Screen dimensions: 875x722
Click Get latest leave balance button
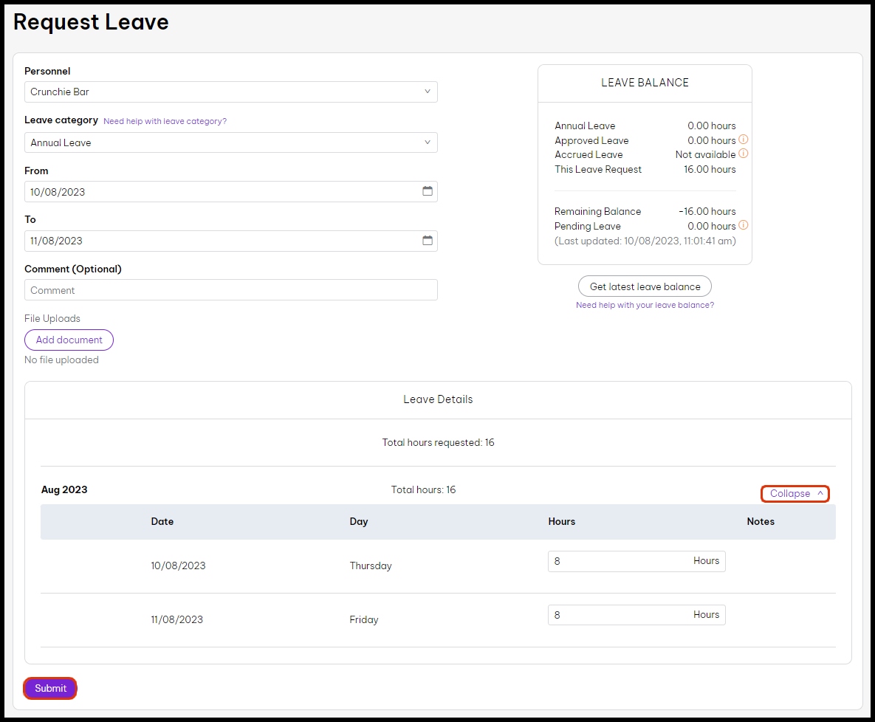click(645, 286)
